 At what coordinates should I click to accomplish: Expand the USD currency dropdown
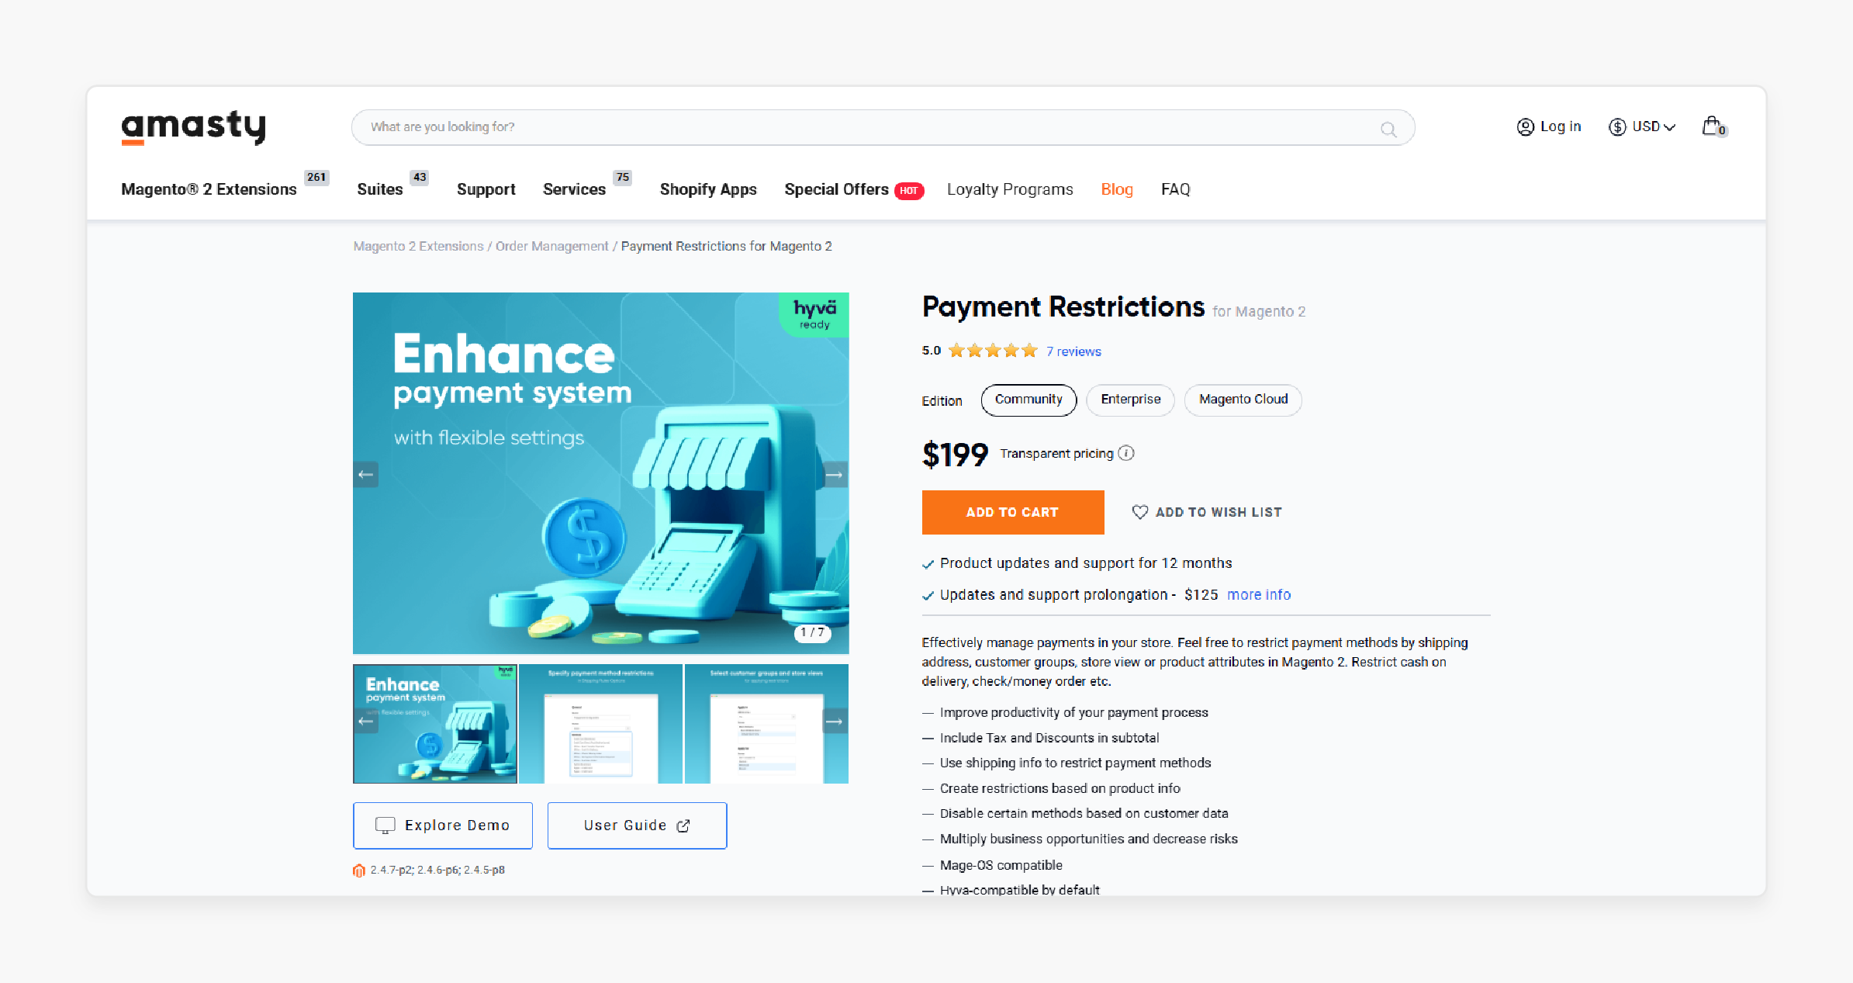[x=1646, y=127]
